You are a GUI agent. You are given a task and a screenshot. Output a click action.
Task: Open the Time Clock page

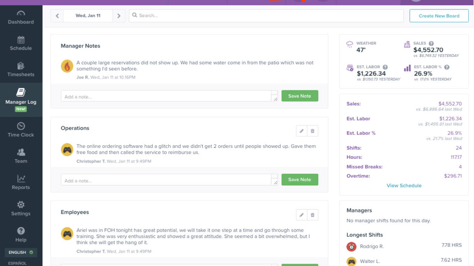(21, 127)
